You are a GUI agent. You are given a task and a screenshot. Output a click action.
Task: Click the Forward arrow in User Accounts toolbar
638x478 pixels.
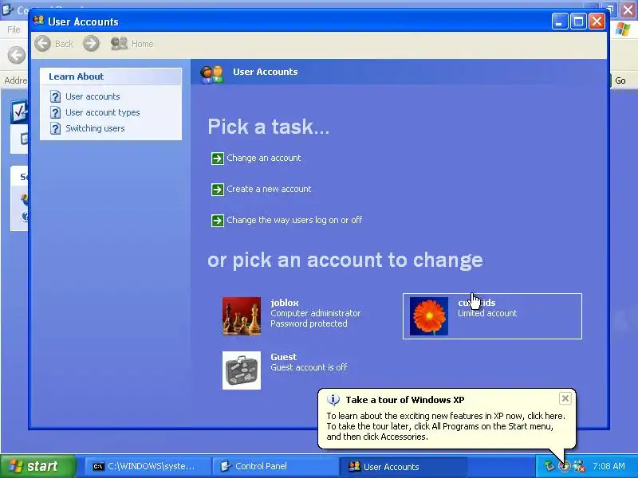point(91,44)
